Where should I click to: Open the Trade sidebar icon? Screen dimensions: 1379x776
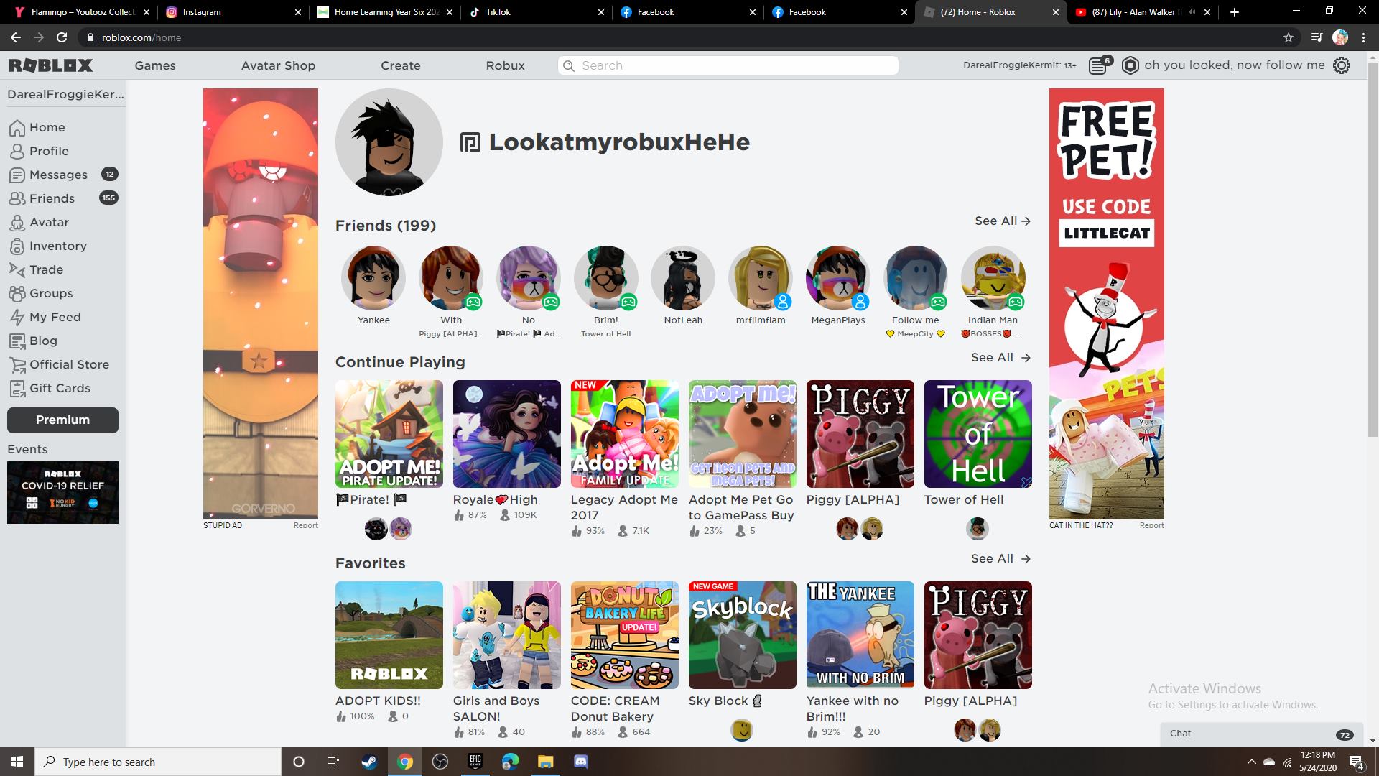(x=17, y=270)
